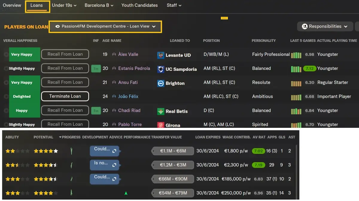Click the Tm info badge for Estanis Pedrola
359x201 pixels.
(x=96, y=68)
